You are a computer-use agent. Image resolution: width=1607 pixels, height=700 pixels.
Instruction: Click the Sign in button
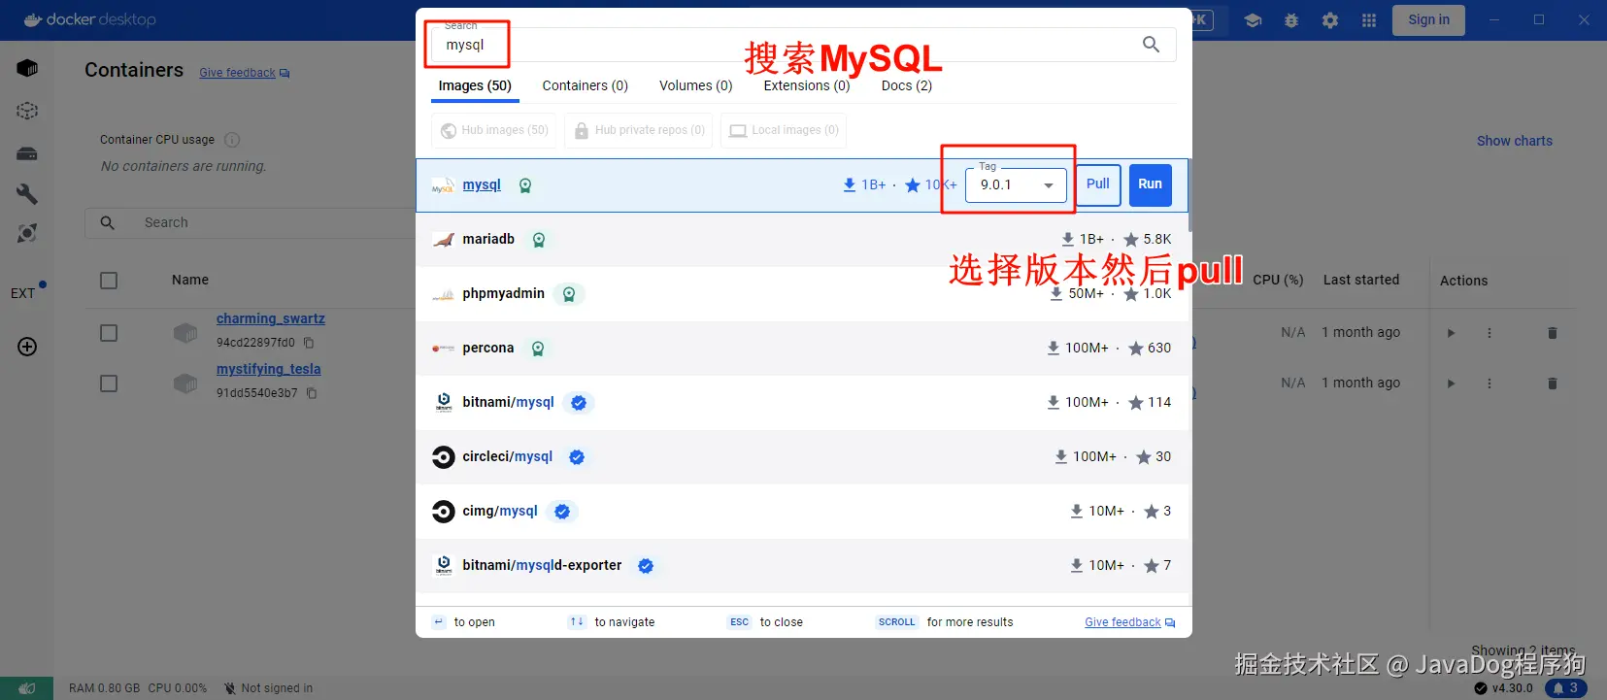coord(1428,20)
